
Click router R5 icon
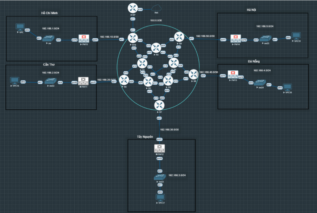[x=156, y=48]
